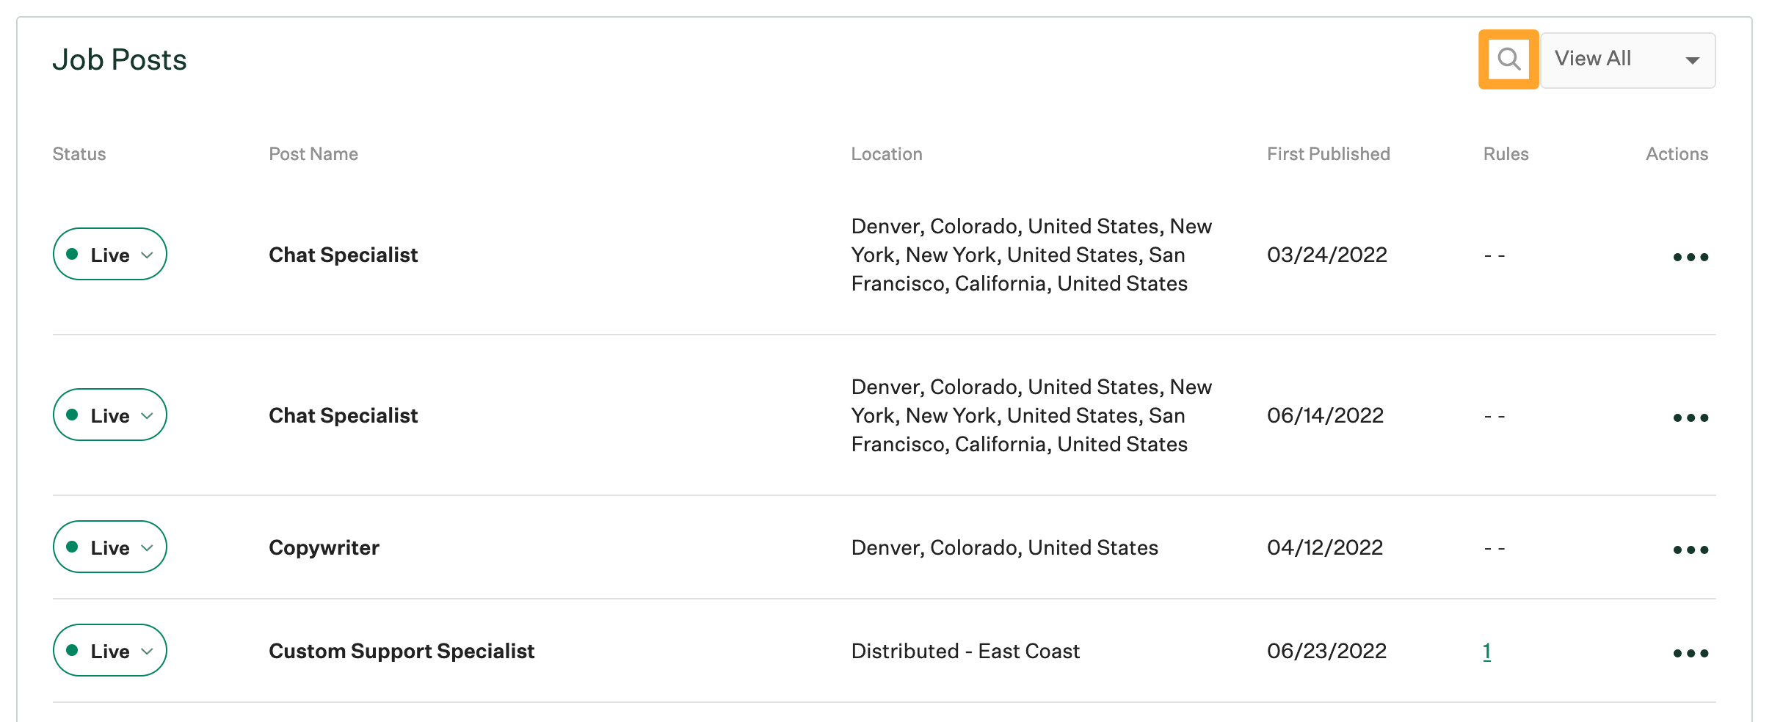Viewport: 1772px width, 722px height.
Task: Select the Chat Specialist post name
Action: click(343, 255)
